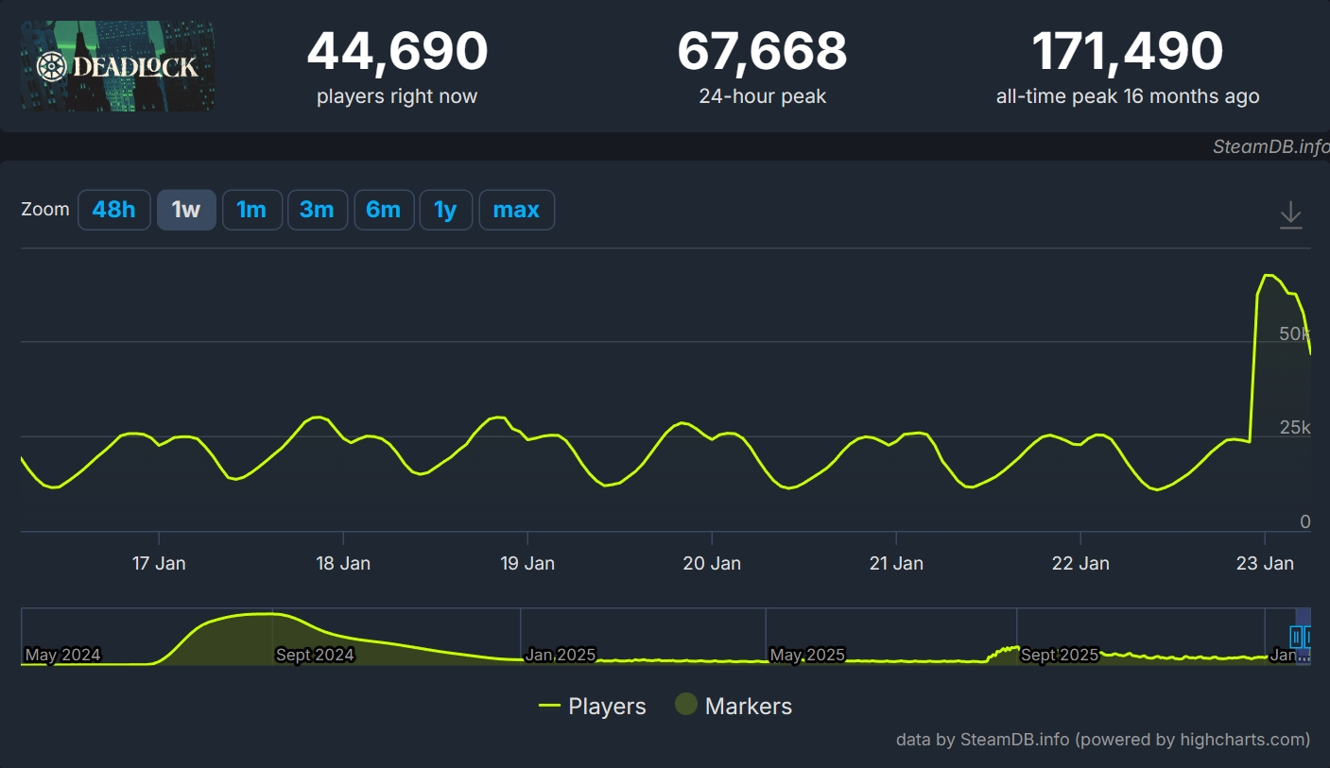Grab the navigator's left range handle

(x=1297, y=638)
